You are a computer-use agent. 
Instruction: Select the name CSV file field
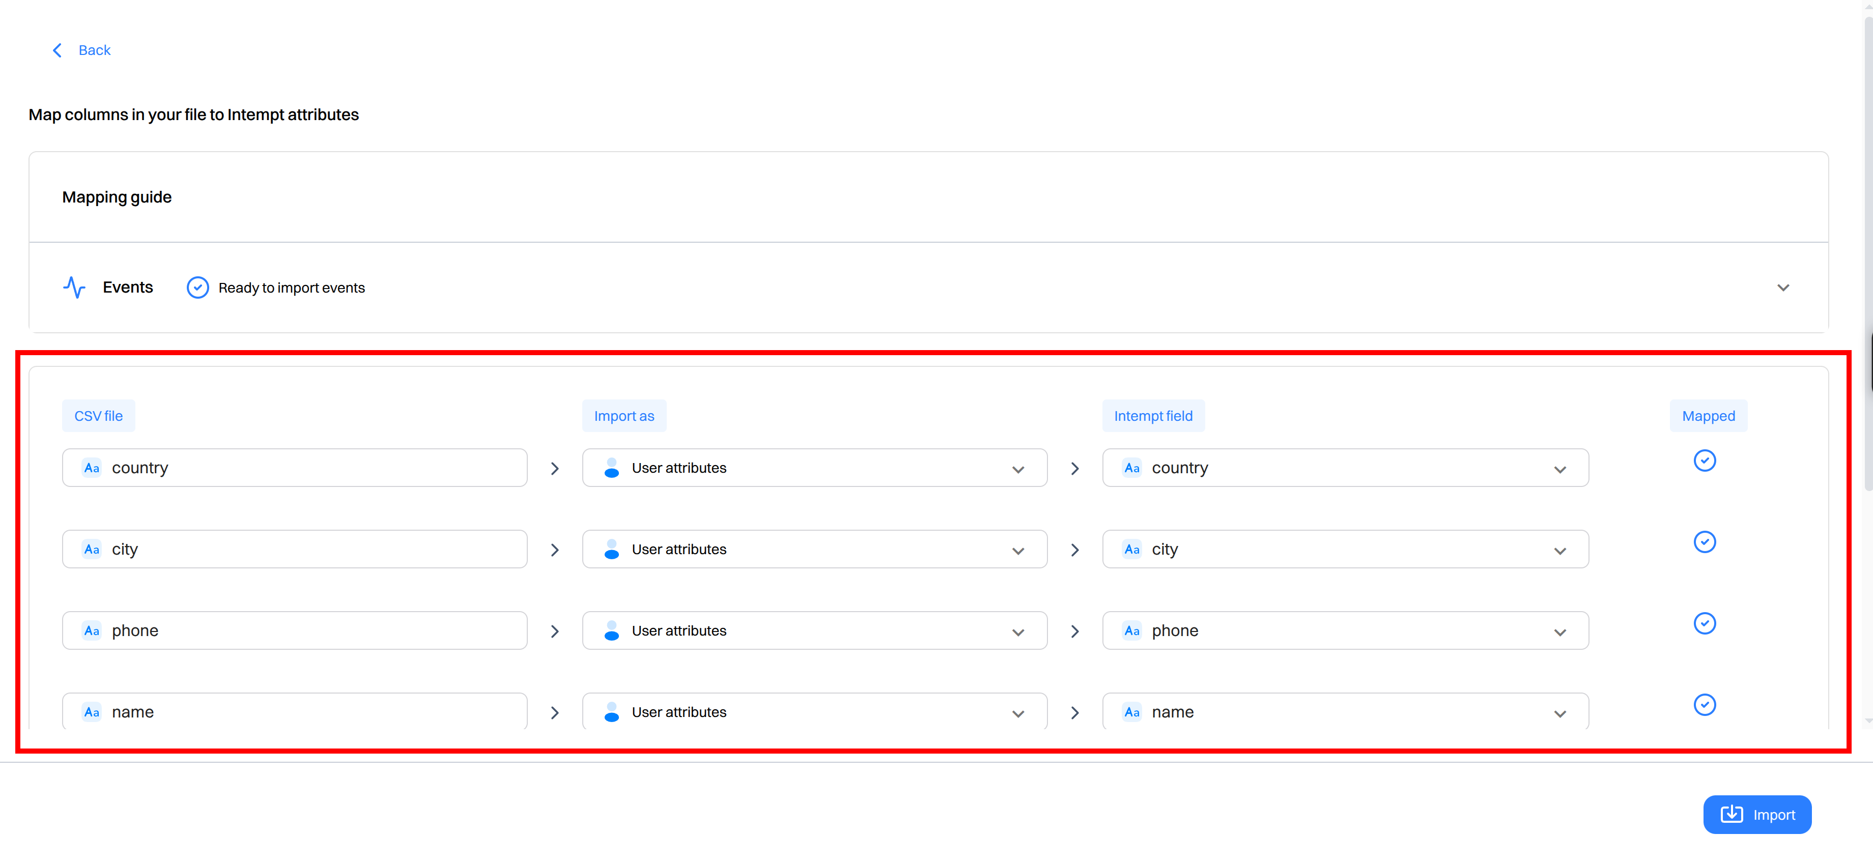click(x=295, y=711)
